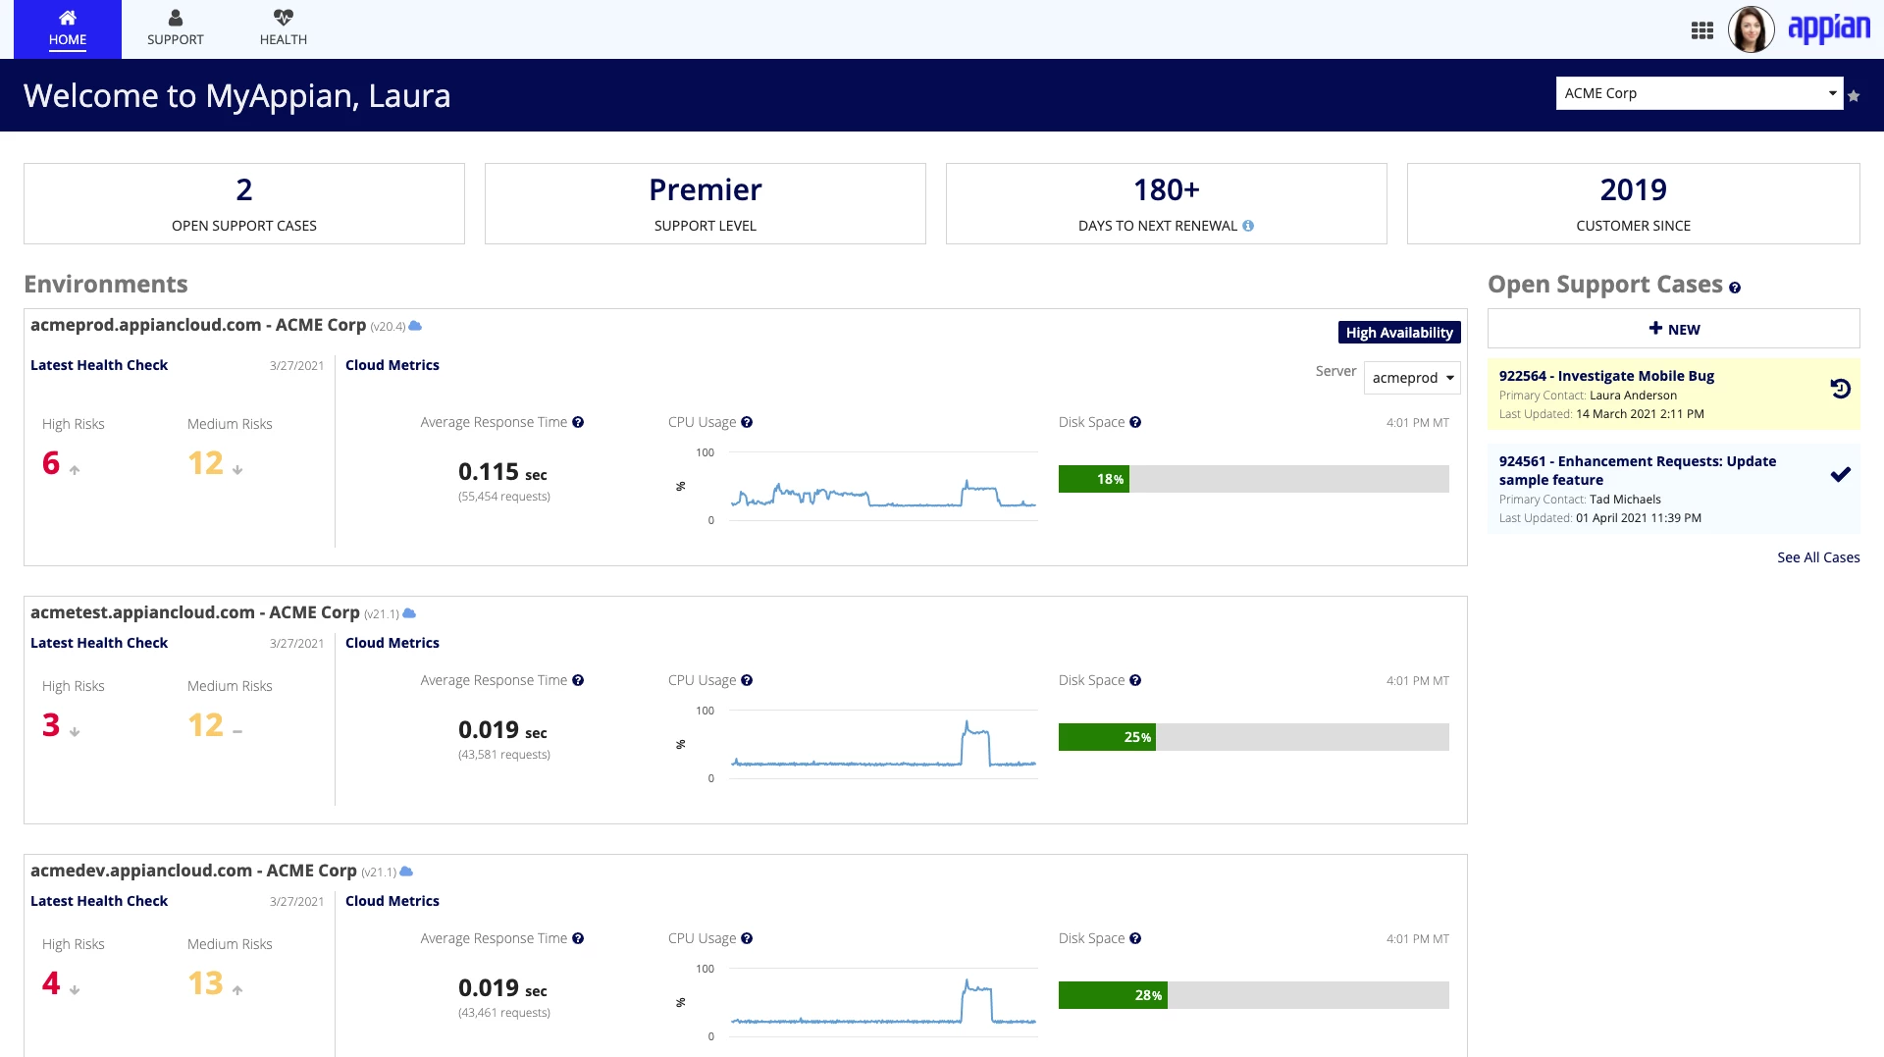Click help icon next to Open Support Cases

1735,288
